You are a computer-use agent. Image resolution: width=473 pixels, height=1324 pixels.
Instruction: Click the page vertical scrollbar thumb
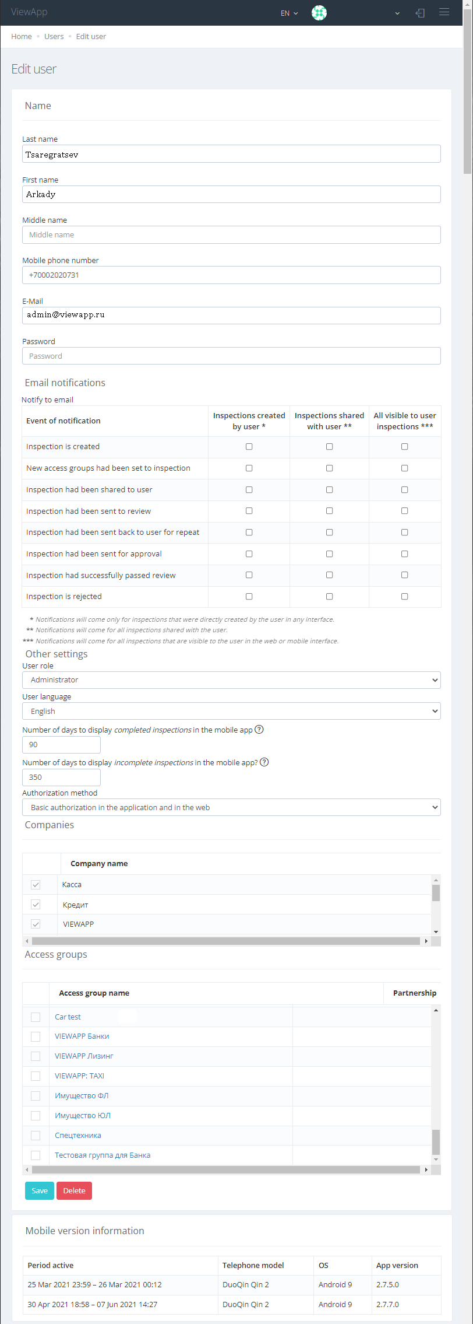tap(467, 90)
